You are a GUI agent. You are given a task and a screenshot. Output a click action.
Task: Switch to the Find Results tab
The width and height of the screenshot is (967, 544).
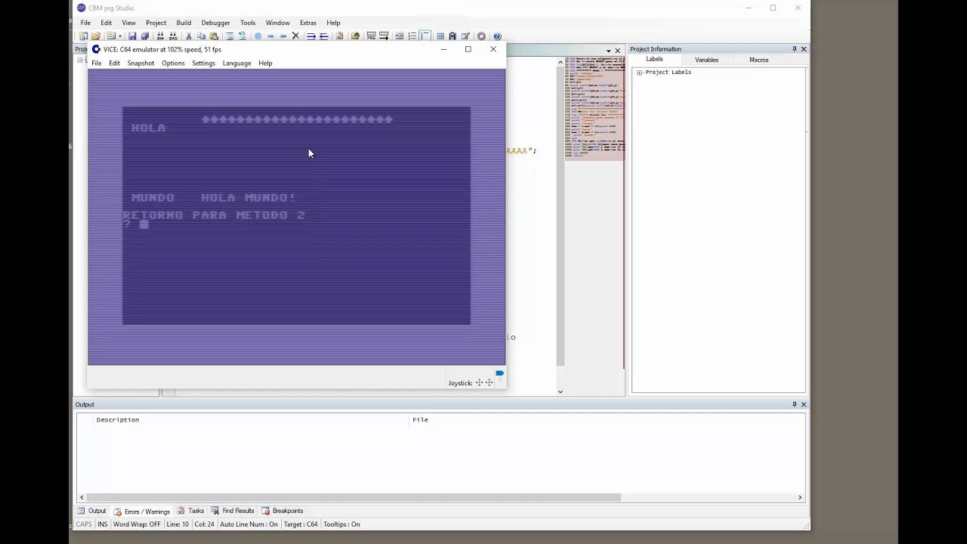[x=233, y=511]
